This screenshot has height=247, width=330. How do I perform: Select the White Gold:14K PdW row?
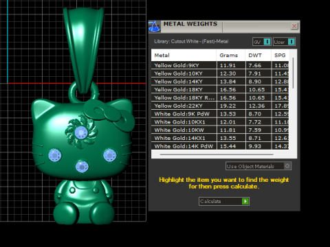pyautogui.click(x=220, y=146)
